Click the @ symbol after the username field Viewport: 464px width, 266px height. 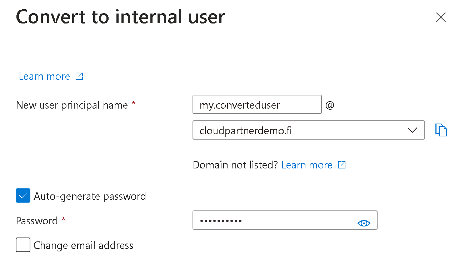coord(330,105)
